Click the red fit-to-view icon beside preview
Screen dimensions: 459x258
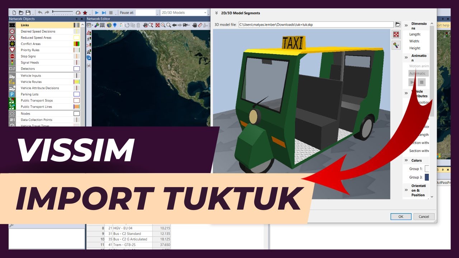396,34
